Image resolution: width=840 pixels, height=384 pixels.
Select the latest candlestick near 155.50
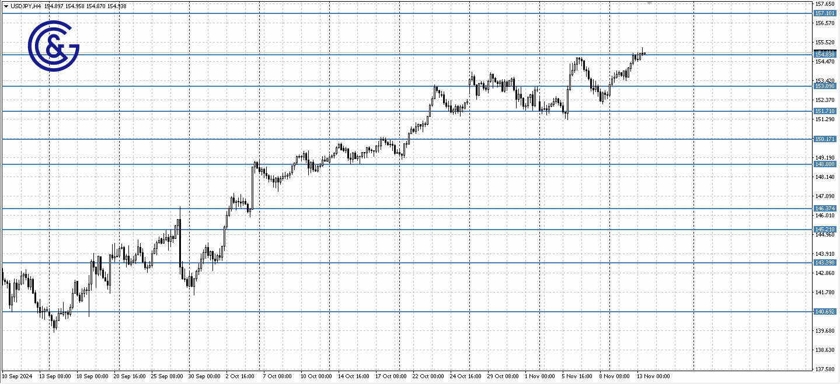(642, 51)
